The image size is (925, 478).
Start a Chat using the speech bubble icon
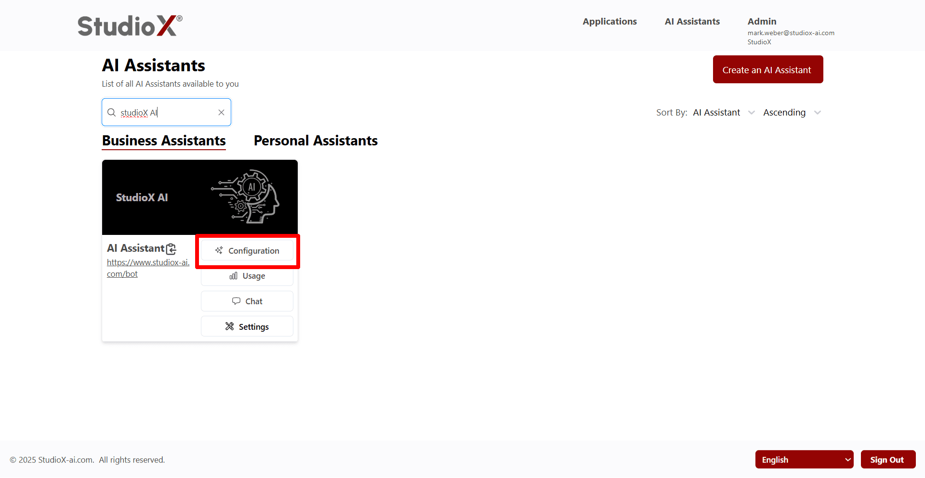coord(247,301)
